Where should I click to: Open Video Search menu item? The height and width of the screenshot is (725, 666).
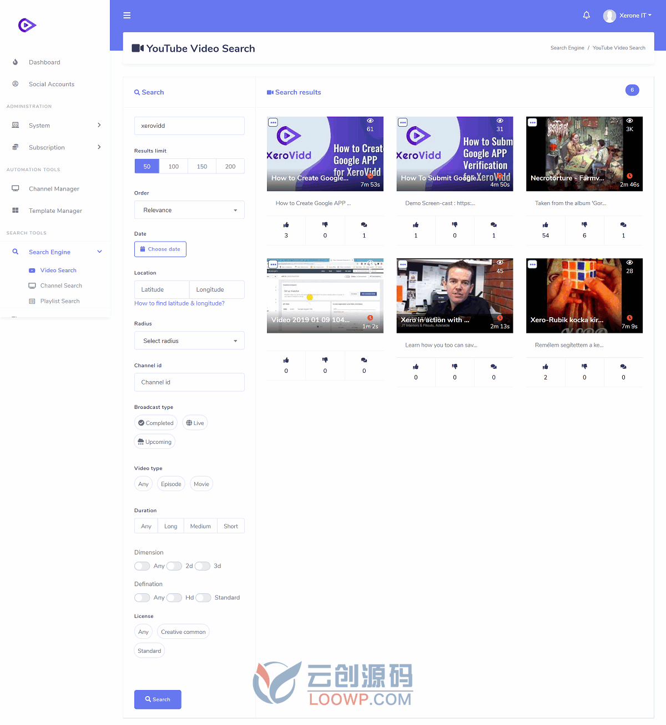[58, 271]
